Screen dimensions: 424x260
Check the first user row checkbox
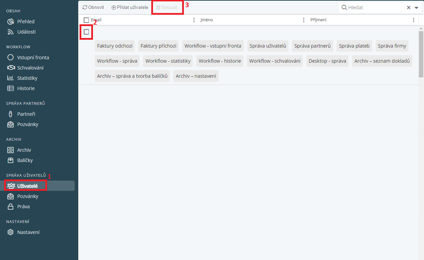pos(86,32)
